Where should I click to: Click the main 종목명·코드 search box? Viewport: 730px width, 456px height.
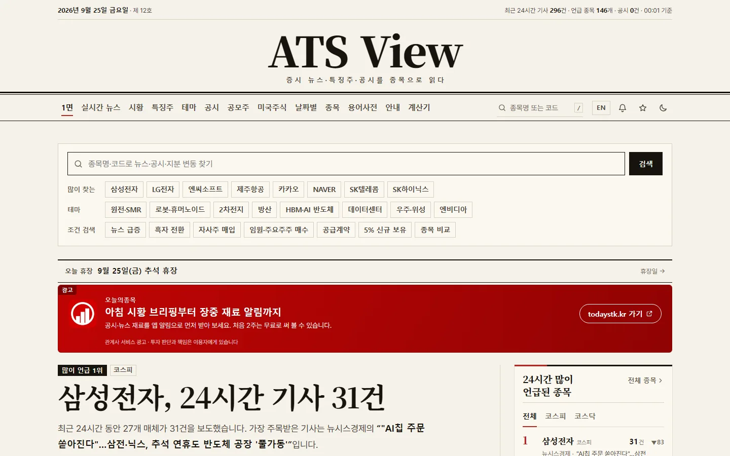(x=346, y=164)
